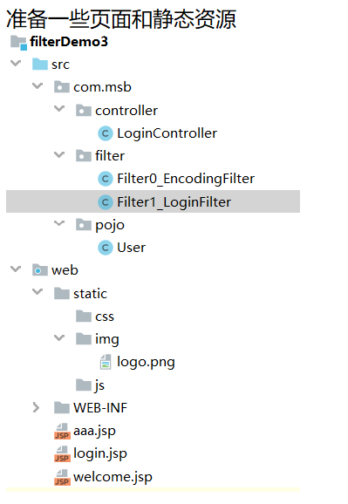The height and width of the screenshot is (504, 348).
Task: Expand the WEB-INF folder
Action: point(37,407)
